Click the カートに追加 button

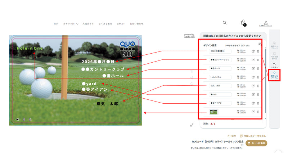256,143
